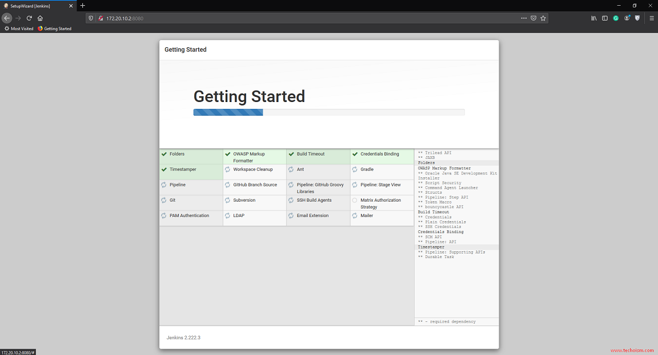Open the Most Visited bookmarks folder
Image resolution: width=658 pixels, height=355 pixels.
(19, 28)
